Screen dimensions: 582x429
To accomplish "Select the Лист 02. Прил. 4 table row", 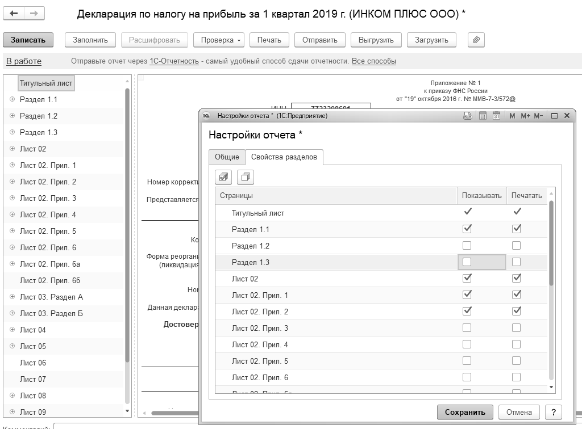I will (x=381, y=344).
